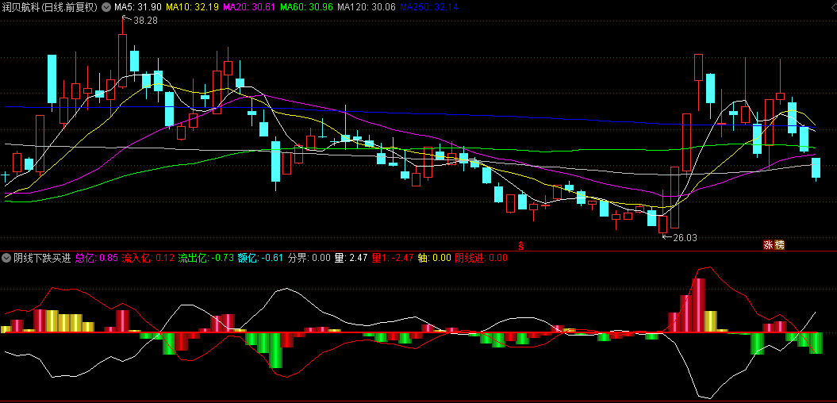
Task: Click the 量: 2.47 value
Action: 351,259
